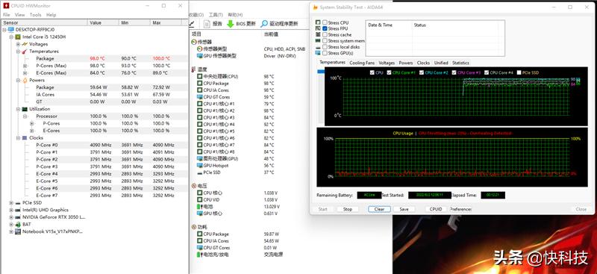Enable the Stress system memory checkbox
This screenshot has height=274, width=597.
point(325,41)
